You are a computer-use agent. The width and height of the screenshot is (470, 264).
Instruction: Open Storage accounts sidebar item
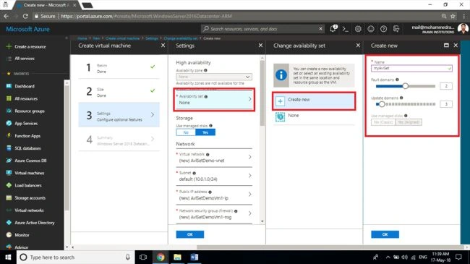click(x=30, y=198)
